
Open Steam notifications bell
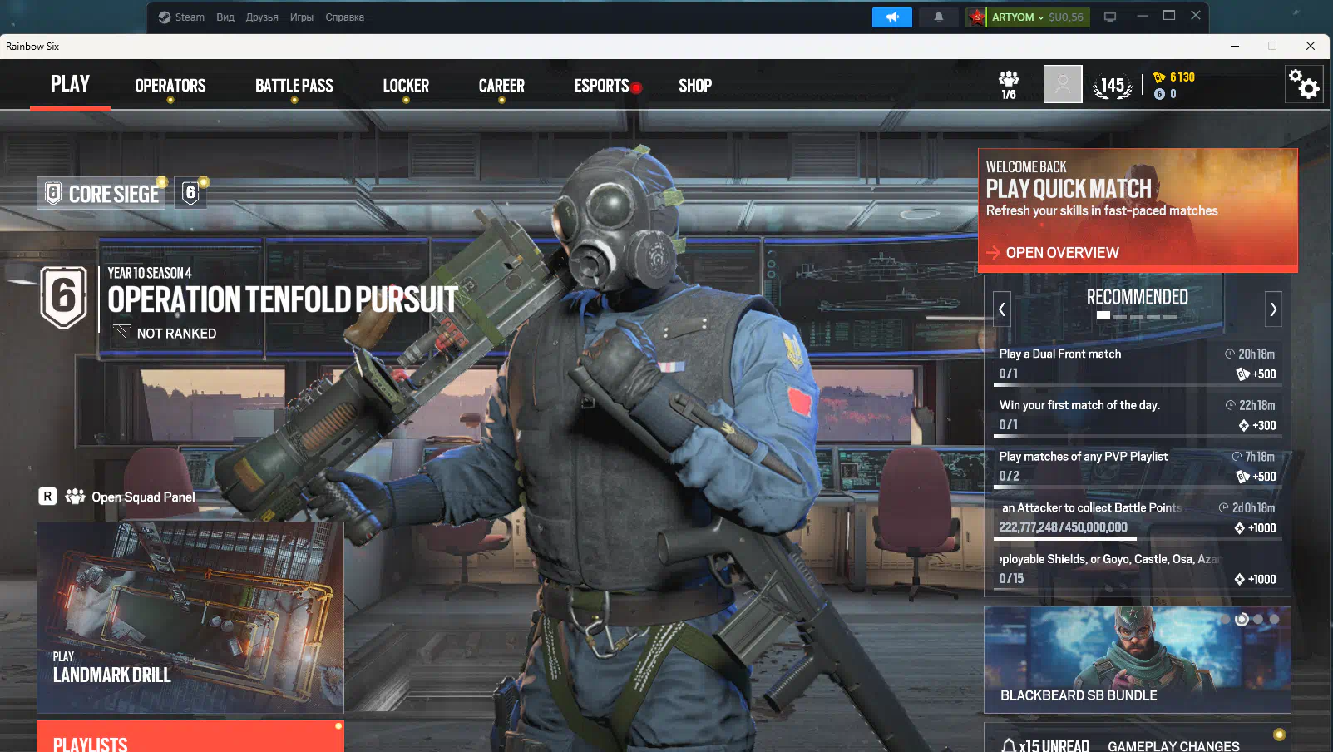[x=938, y=17]
